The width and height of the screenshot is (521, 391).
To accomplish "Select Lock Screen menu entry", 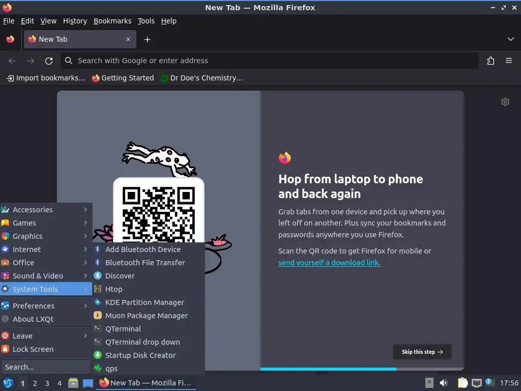I will (x=46, y=349).
